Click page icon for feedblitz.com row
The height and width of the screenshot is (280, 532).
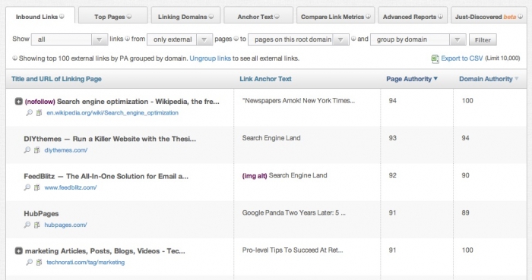point(37,187)
